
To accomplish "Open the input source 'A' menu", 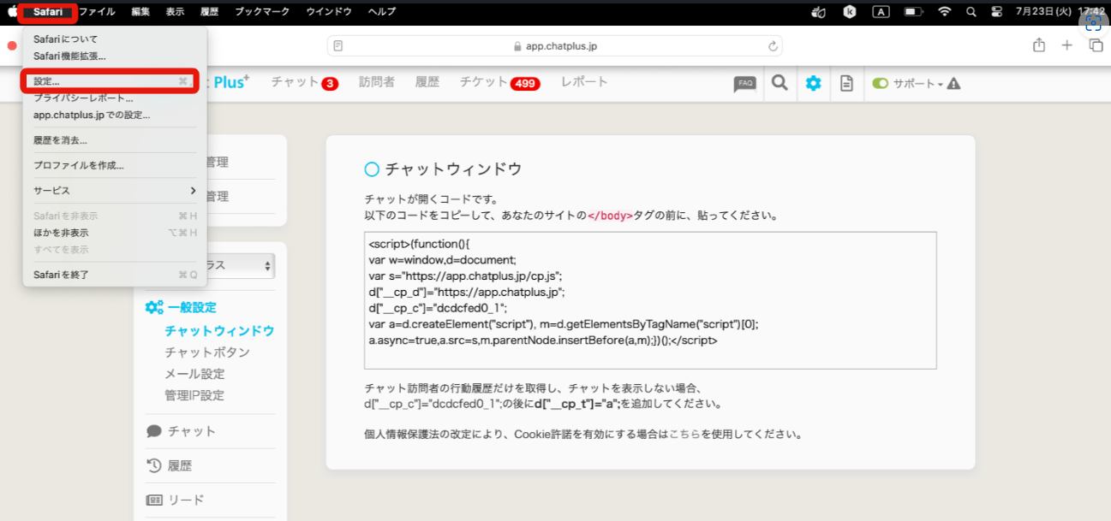I will (x=880, y=12).
